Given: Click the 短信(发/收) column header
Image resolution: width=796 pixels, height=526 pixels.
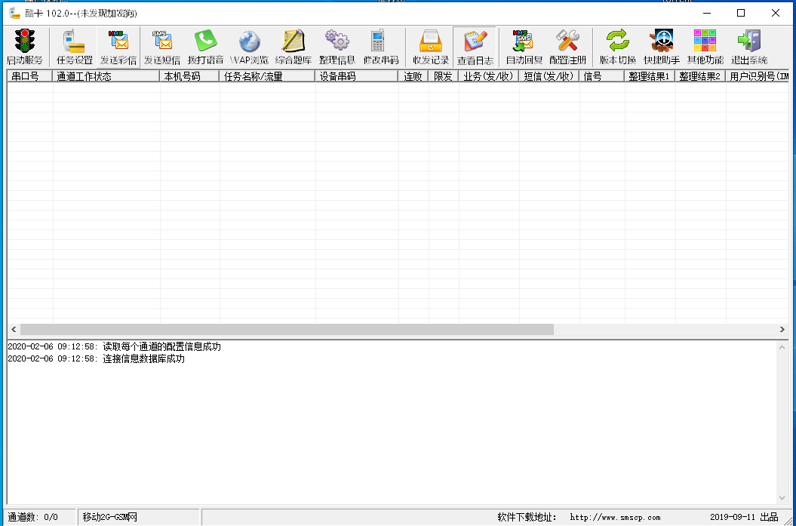Looking at the screenshot, I should pos(549,76).
